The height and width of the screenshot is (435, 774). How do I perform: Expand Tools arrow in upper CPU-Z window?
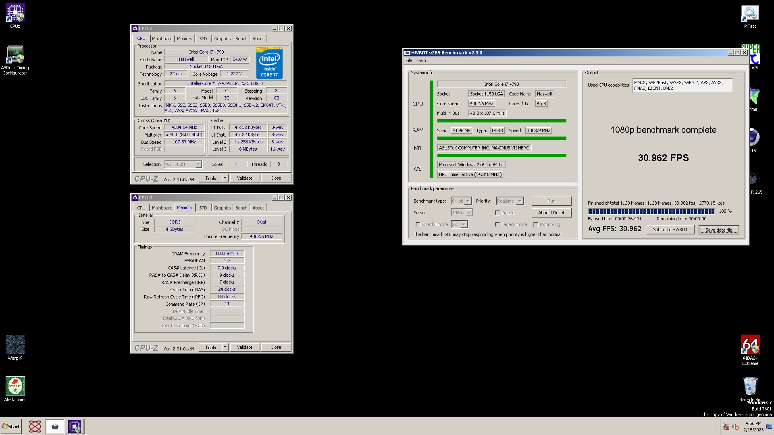(x=225, y=178)
